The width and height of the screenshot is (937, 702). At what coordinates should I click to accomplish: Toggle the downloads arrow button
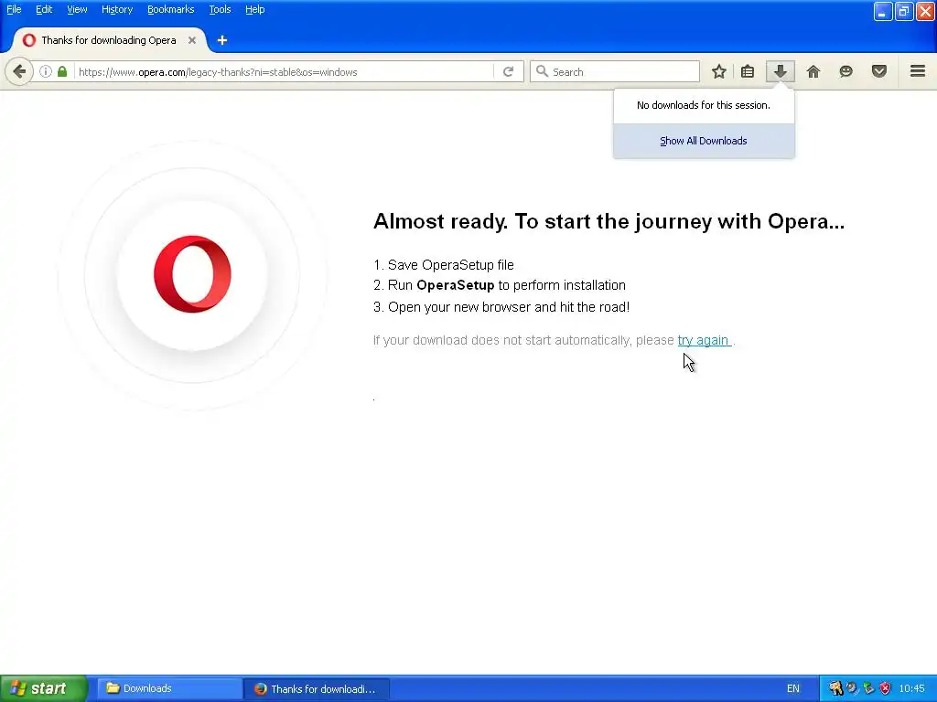pos(781,71)
